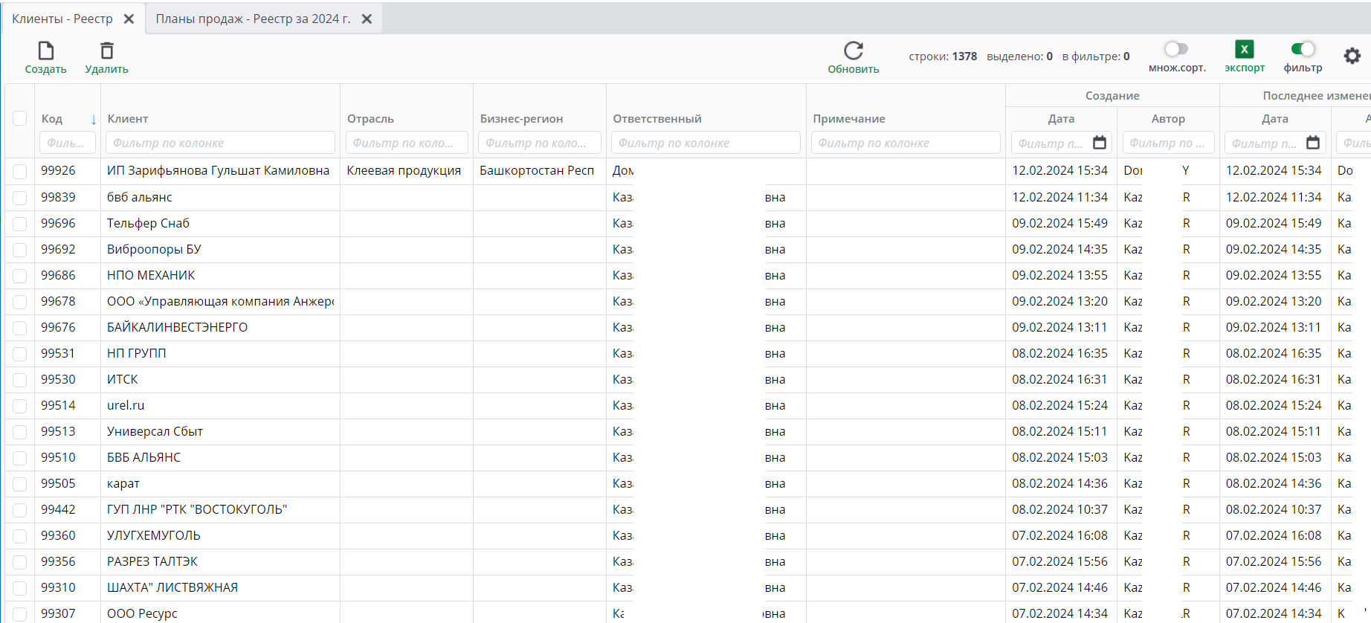1371x623 pixels.
Task: Check the select-all checkbox in header
Action: 20,118
